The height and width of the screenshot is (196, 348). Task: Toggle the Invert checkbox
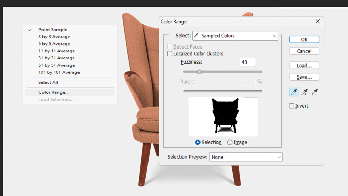(291, 106)
